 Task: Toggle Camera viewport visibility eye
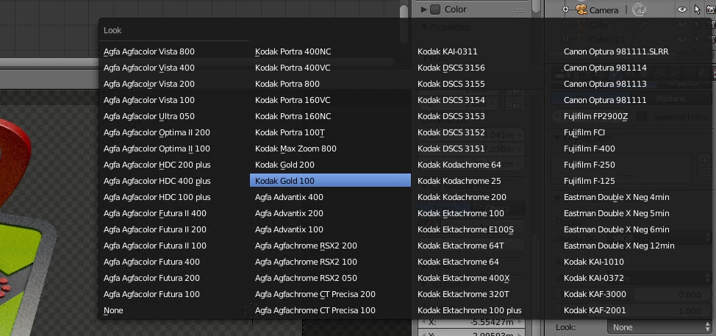click(681, 9)
